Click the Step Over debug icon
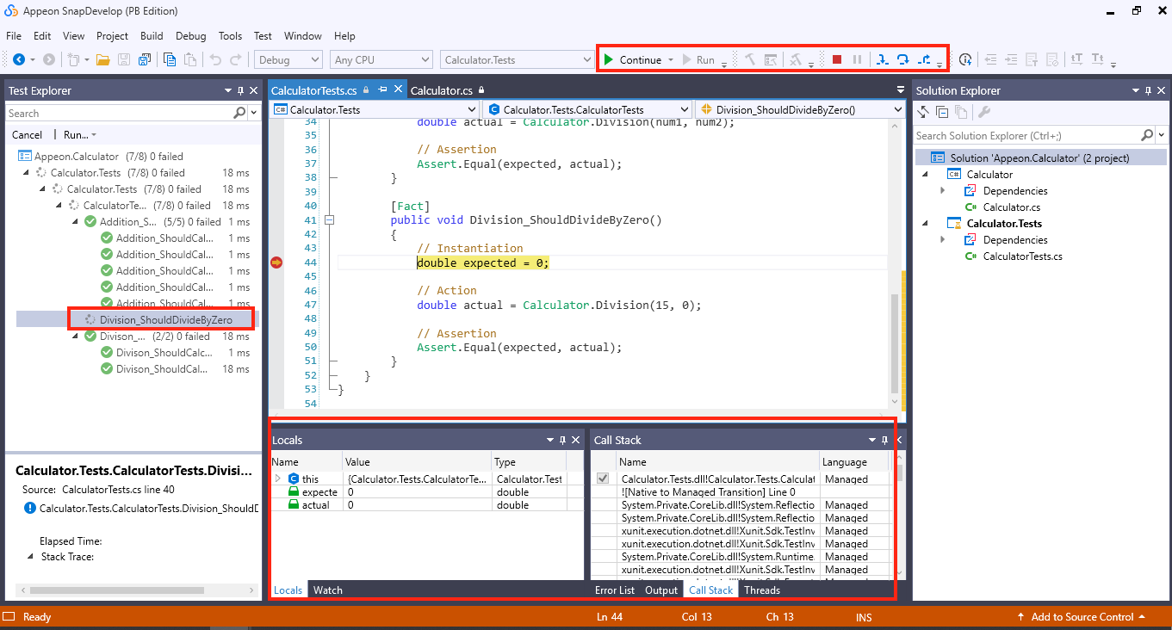Viewport: 1172px width, 630px height. (902, 59)
